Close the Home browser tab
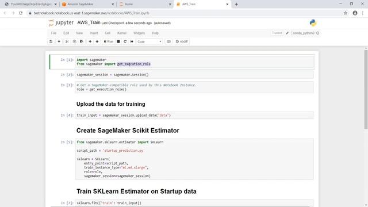Viewport: 368px width, 207px height. tap(170, 4)
